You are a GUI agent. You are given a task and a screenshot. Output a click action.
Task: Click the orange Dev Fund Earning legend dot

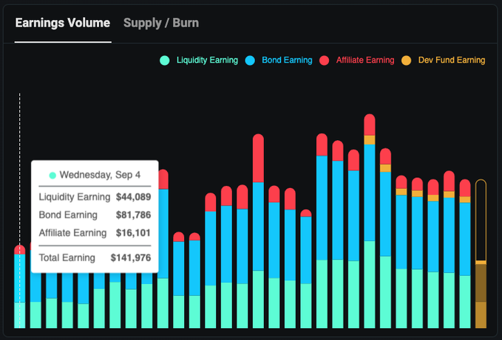point(406,60)
